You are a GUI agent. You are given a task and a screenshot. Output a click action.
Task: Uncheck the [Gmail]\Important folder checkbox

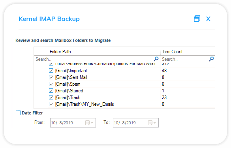(x=51, y=71)
